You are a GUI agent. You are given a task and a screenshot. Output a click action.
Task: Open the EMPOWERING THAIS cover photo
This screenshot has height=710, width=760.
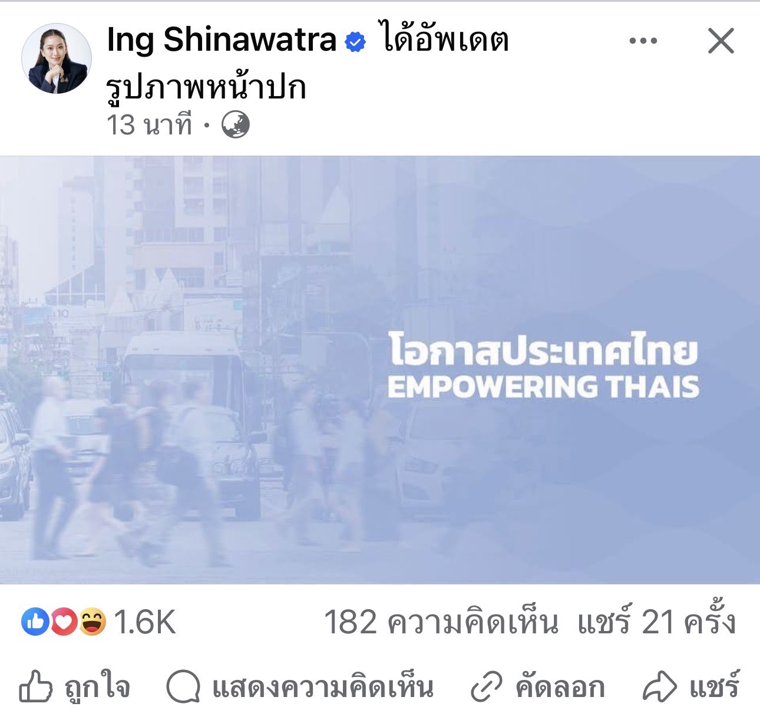(380, 370)
